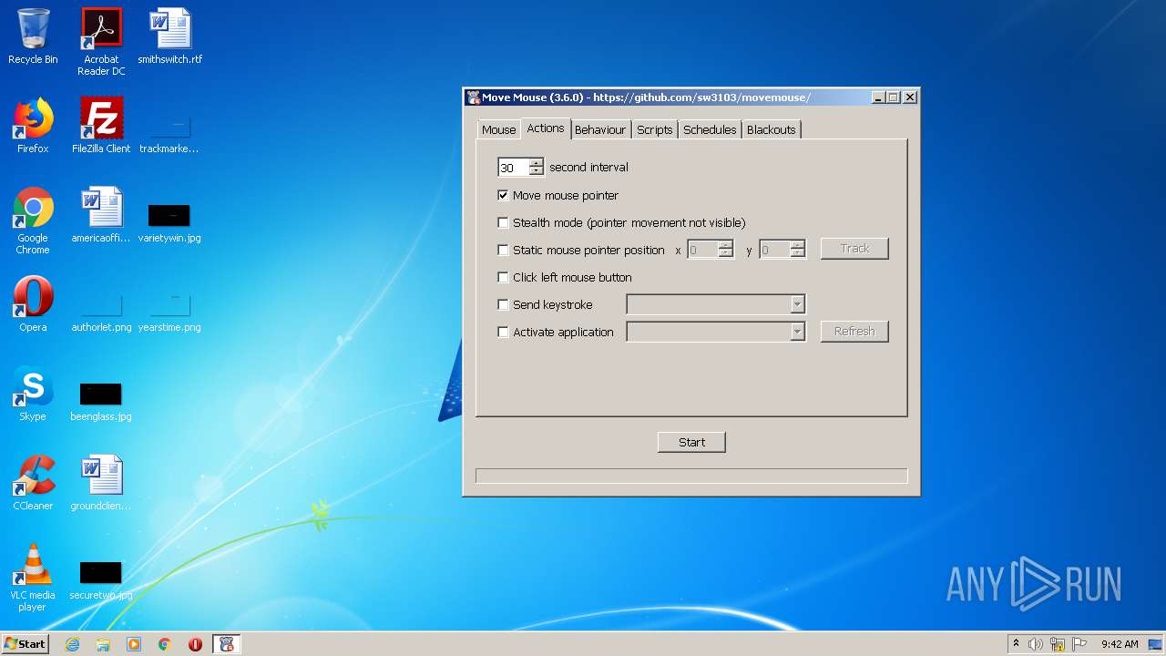The image size is (1166, 656).
Task: Open Firefox desktop shortcut
Action: coord(33,126)
